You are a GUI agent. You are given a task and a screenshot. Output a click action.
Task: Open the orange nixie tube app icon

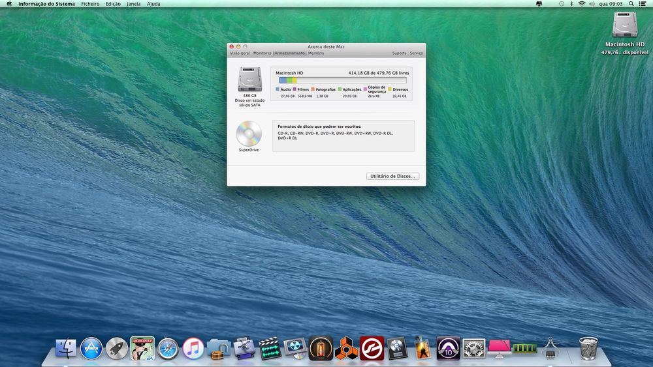coord(321,348)
